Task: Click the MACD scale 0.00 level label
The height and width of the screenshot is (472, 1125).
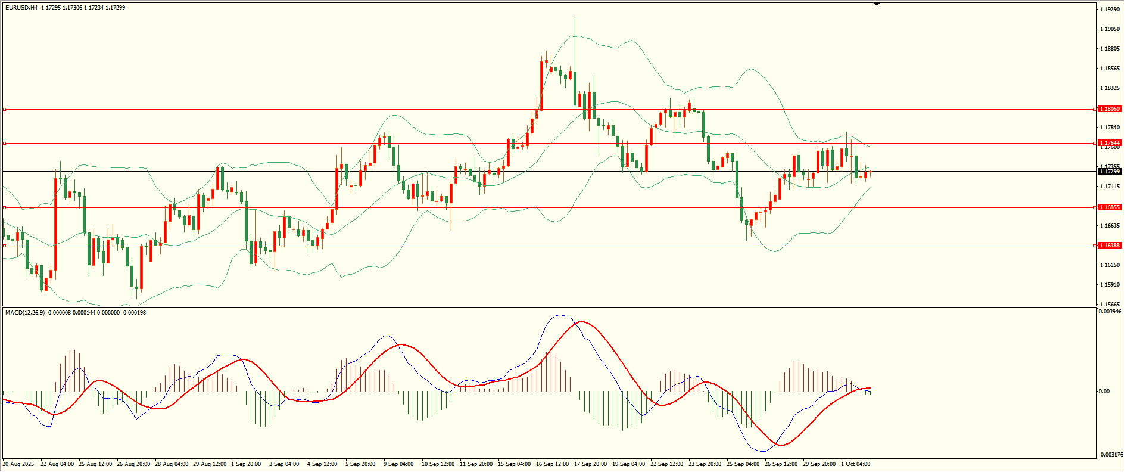Action: pos(1104,392)
